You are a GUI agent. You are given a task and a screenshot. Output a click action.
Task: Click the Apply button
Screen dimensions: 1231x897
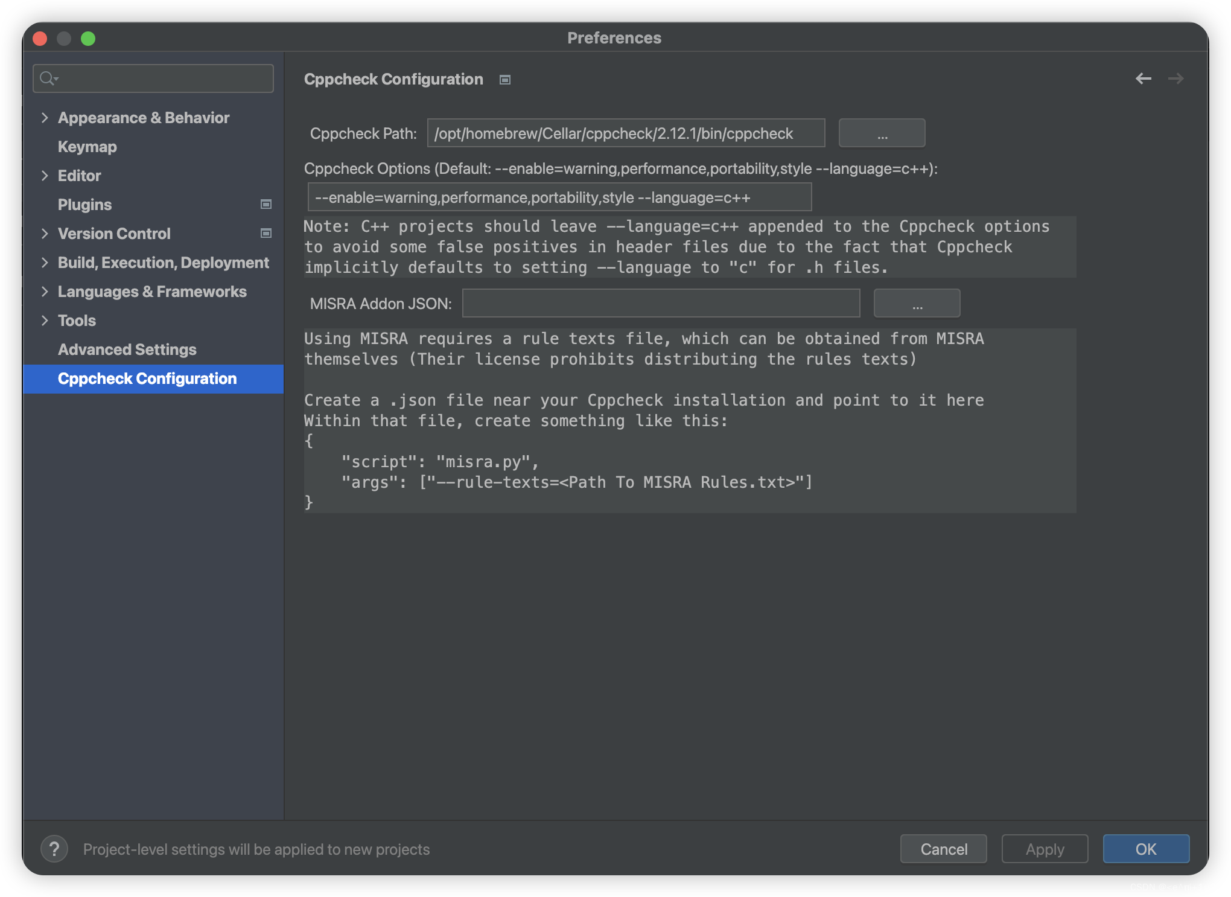click(1045, 849)
